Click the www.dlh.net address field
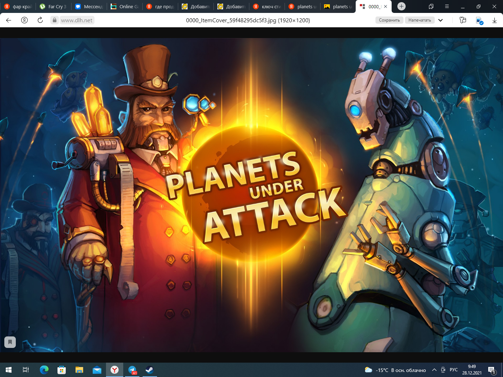The image size is (503, 377). click(x=77, y=20)
